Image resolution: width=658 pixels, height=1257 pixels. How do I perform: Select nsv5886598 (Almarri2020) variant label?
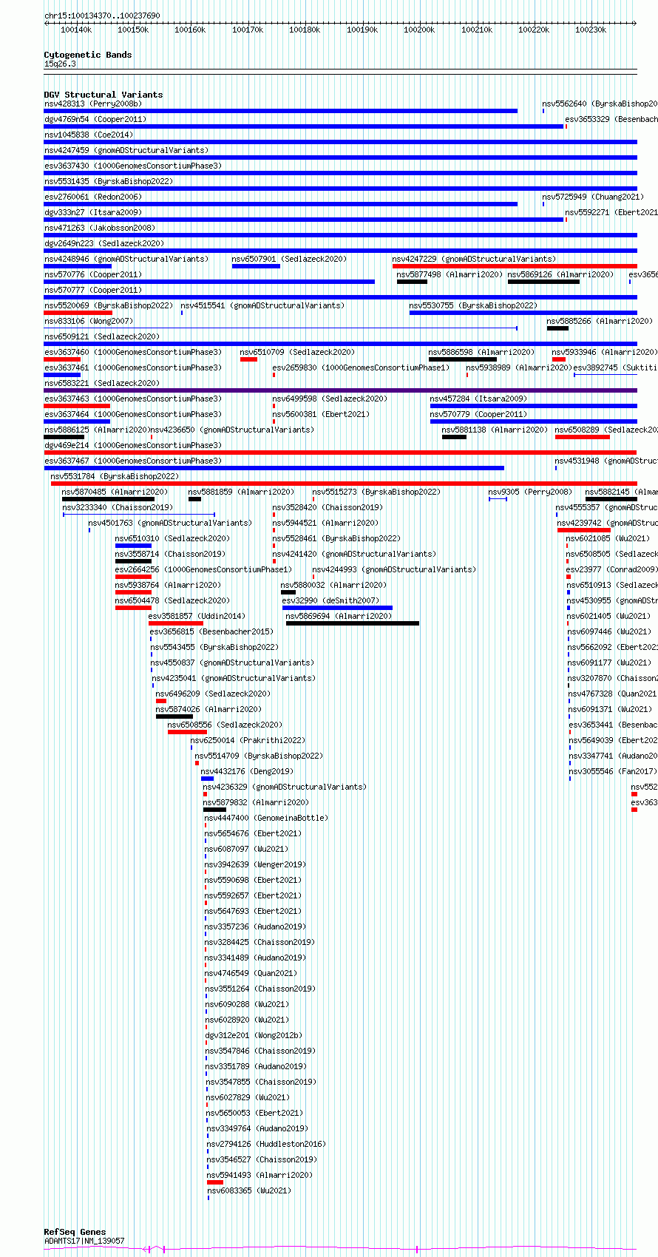tap(481, 353)
